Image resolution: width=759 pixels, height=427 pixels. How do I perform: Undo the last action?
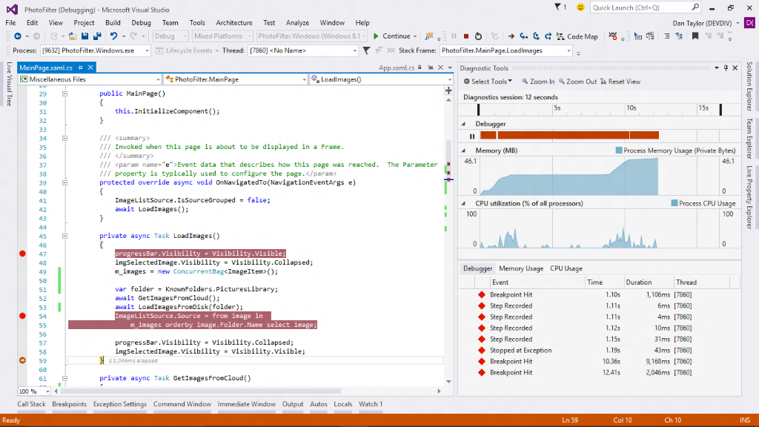[x=113, y=36]
